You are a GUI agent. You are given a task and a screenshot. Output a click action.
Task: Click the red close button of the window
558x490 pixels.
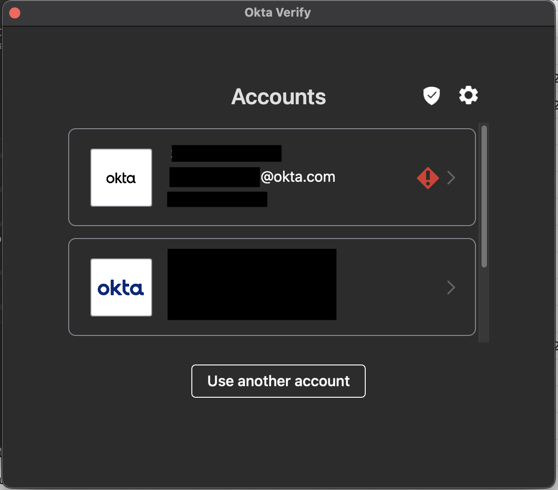pyautogui.click(x=14, y=12)
